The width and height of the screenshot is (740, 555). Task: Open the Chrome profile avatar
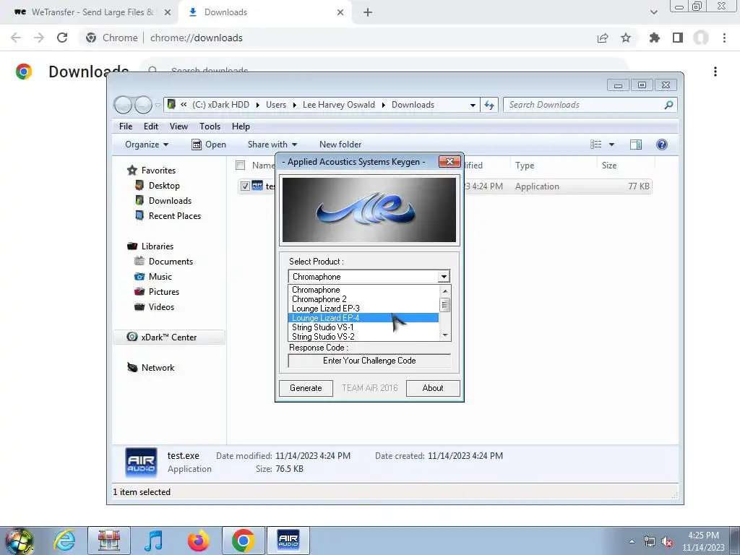pyautogui.click(x=701, y=38)
